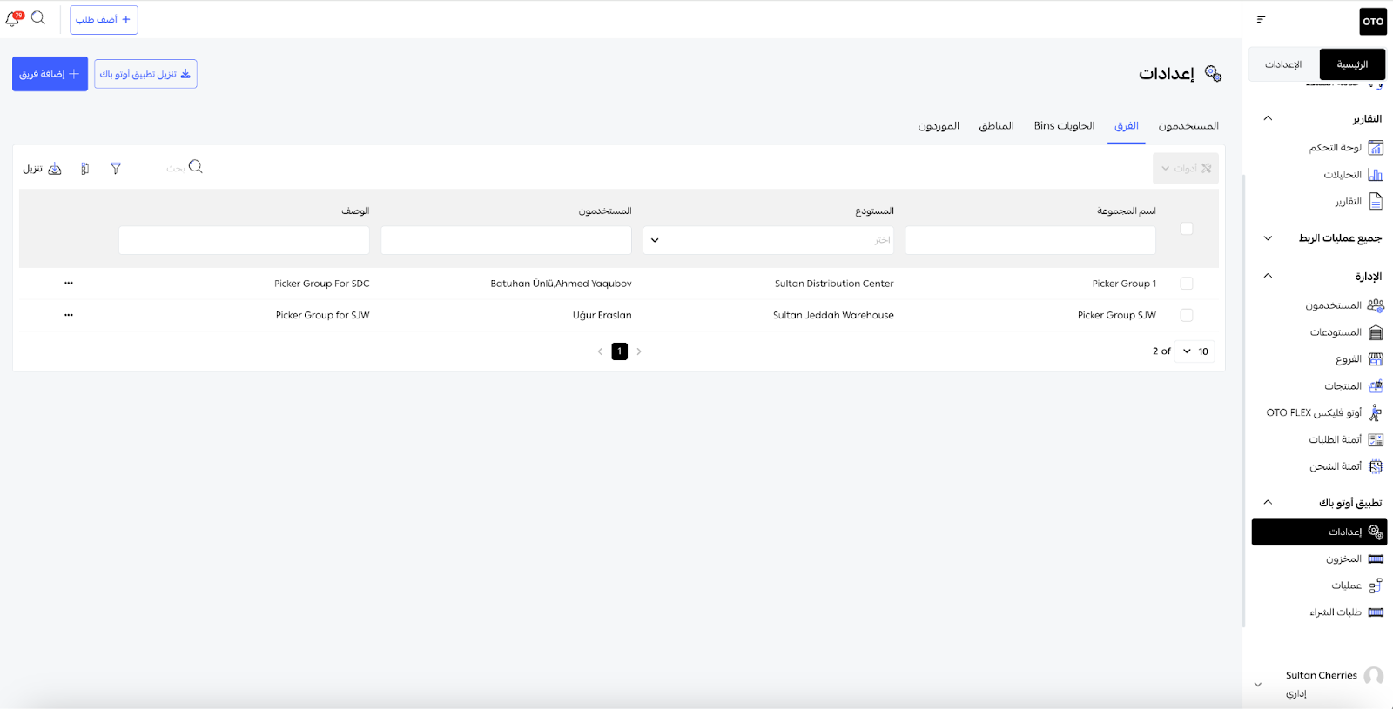Open the notifications bell

[13, 18]
